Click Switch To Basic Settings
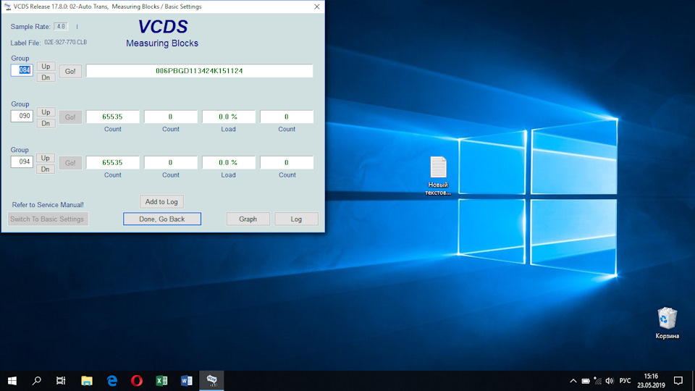This screenshot has width=695, height=391. point(48,219)
